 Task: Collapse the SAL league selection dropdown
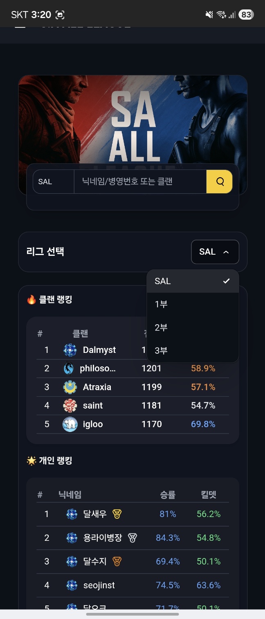coord(215,252)
